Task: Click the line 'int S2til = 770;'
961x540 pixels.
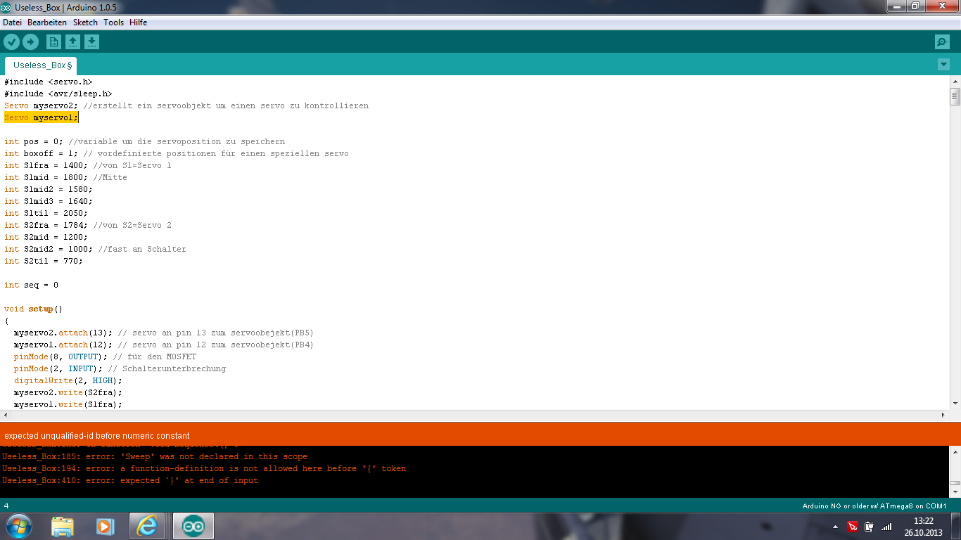Action: 43,261
